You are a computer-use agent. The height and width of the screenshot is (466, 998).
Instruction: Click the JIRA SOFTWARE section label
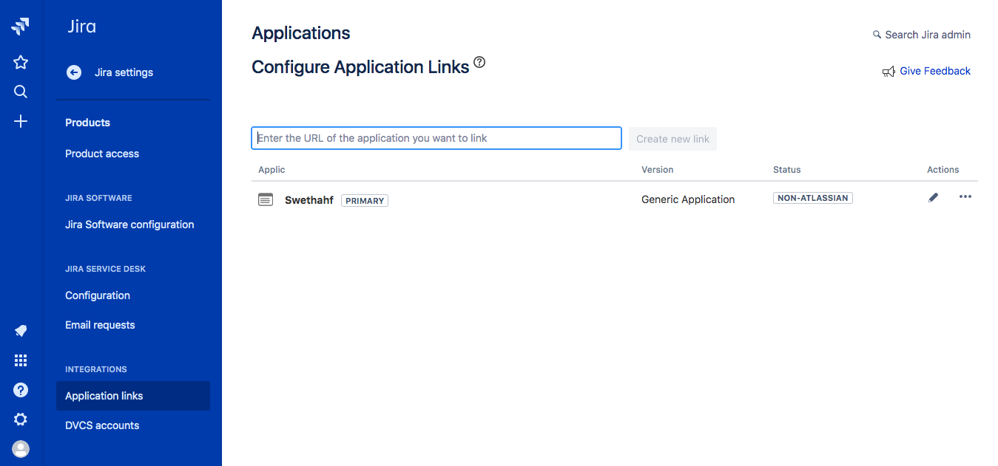tap(98, 198)
